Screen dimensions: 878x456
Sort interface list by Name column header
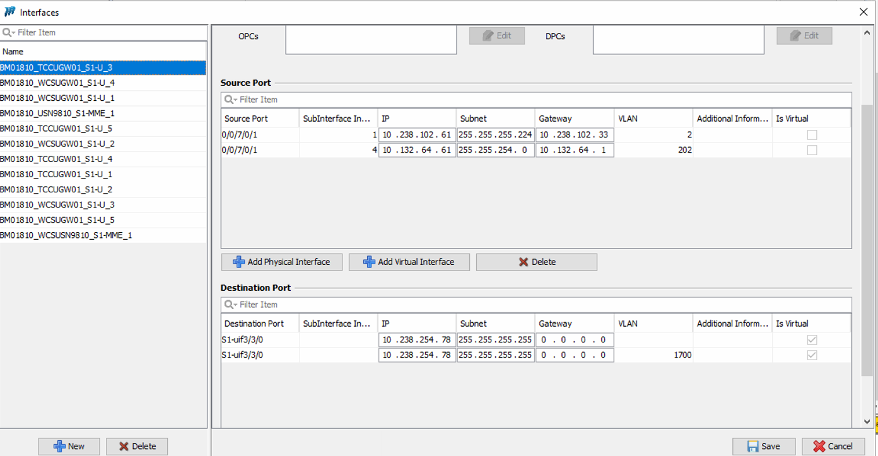point(103,52)
